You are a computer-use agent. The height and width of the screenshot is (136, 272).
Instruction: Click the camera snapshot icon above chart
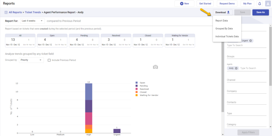(x=155, y=67)
